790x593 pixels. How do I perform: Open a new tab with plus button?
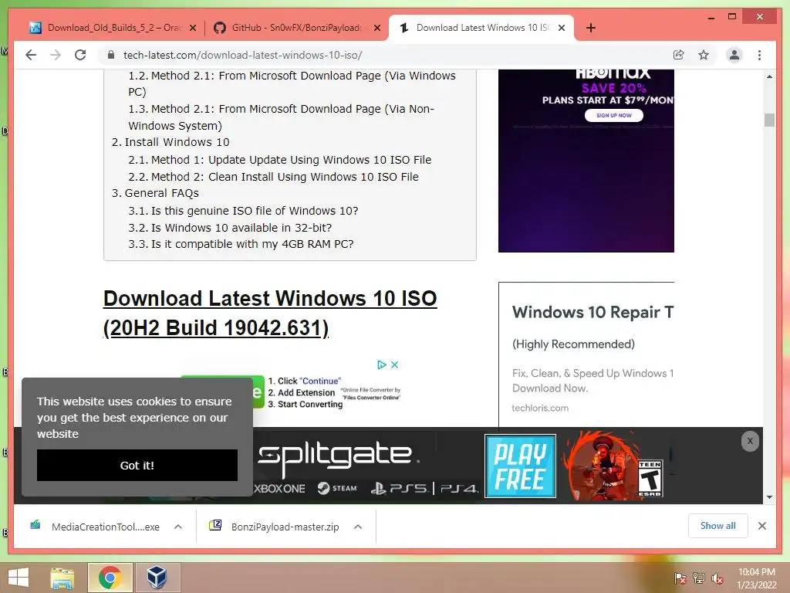pos(591,28)
